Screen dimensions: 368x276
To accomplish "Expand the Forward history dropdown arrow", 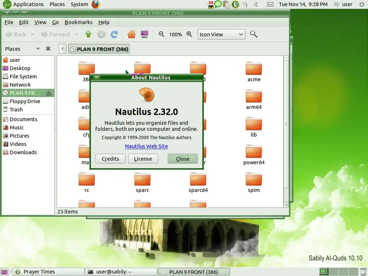I will tap(77, 34).
